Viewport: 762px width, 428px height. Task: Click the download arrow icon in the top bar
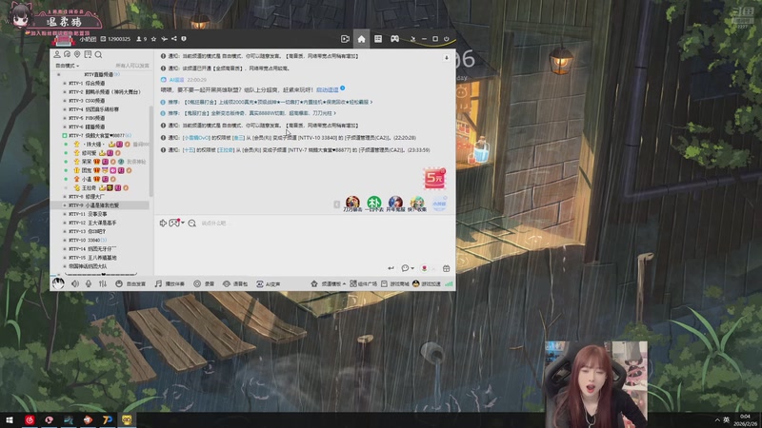point(412,39)
